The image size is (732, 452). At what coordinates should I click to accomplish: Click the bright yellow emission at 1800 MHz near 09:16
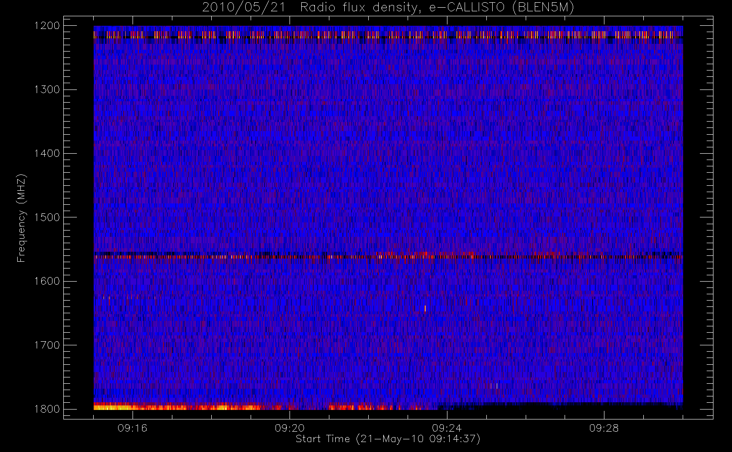[113, 407]
